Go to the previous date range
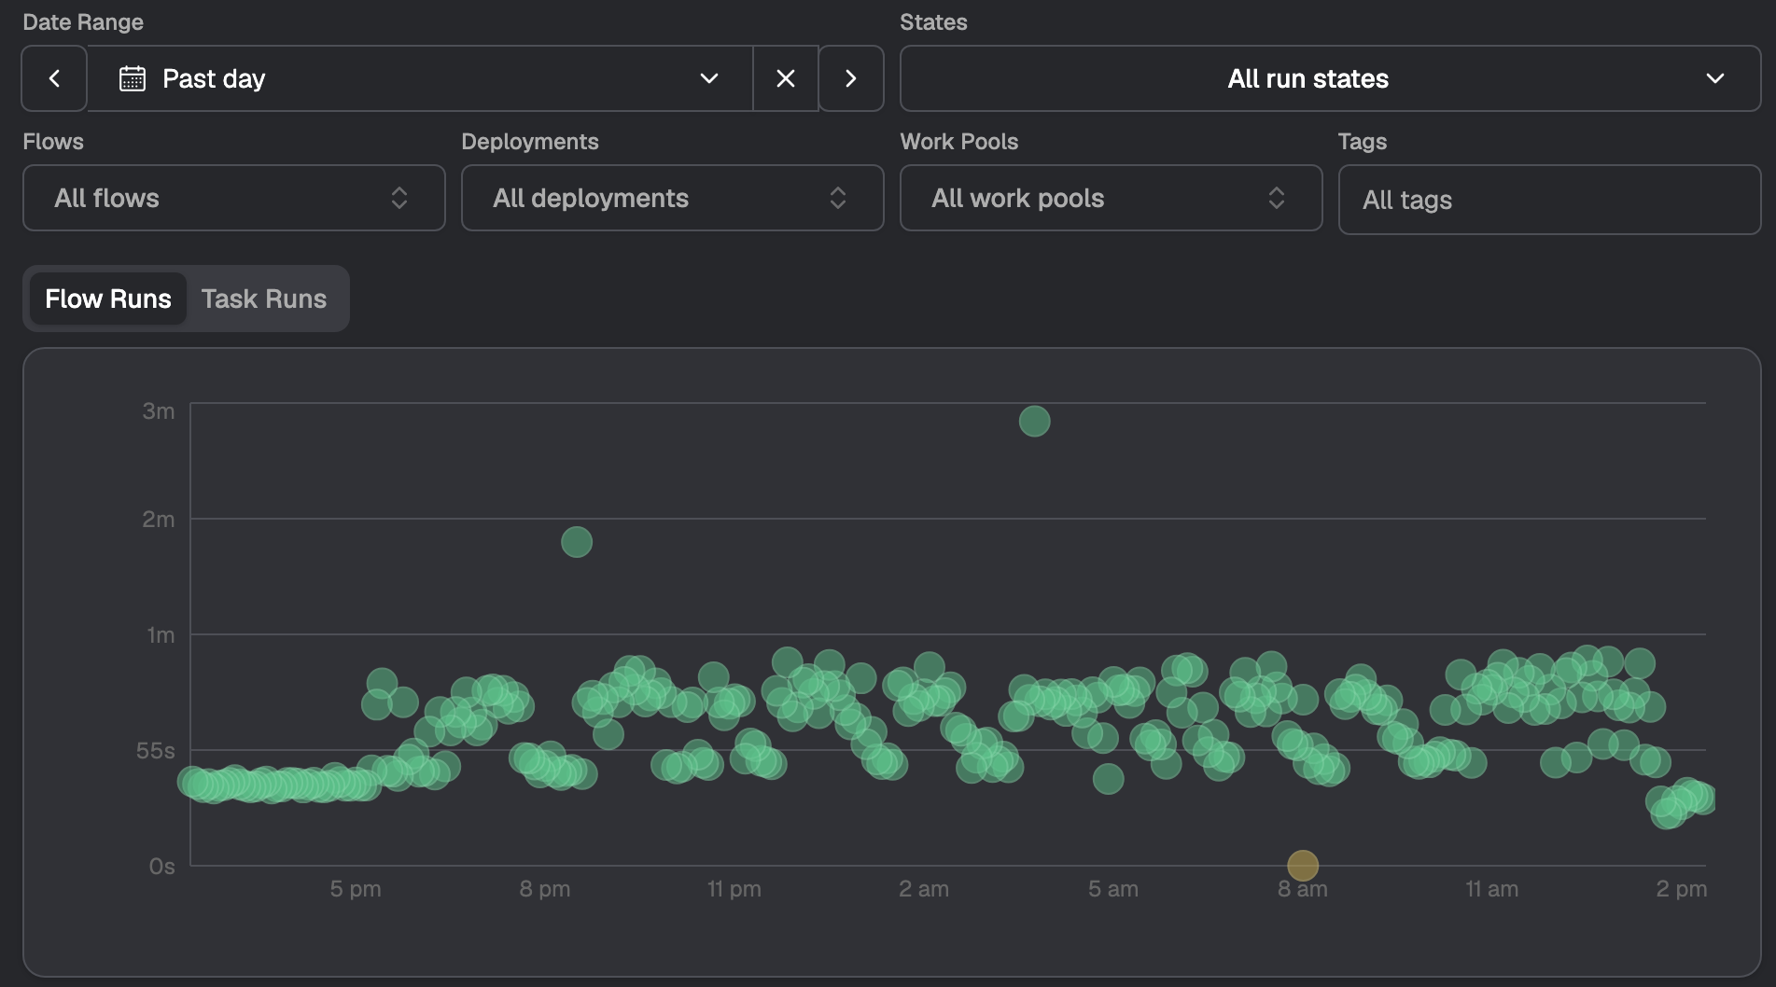 pos(54,78)
